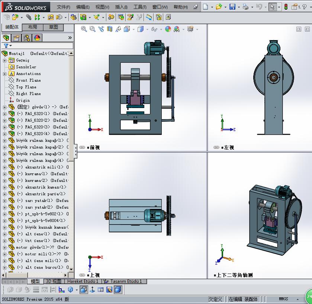Click the Measure-style ruler icon in assembly toolbar
Image resolution: width=312 pixels, height=304 pixels.
click(149, 17)
